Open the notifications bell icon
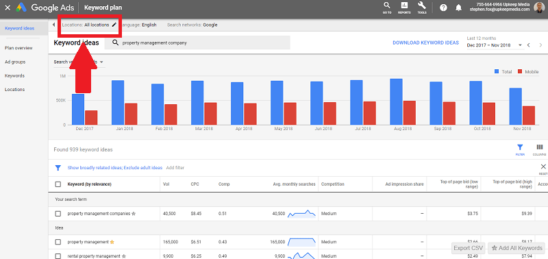 [x=459, y=8]
